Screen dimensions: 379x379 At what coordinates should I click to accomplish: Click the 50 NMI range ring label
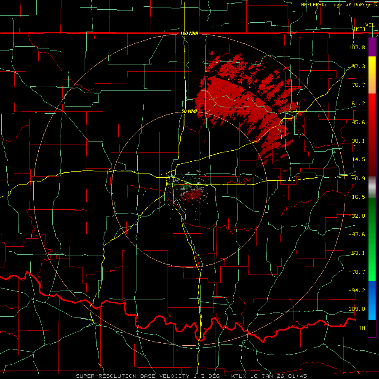pyautogui.click(x=189, y=112)
